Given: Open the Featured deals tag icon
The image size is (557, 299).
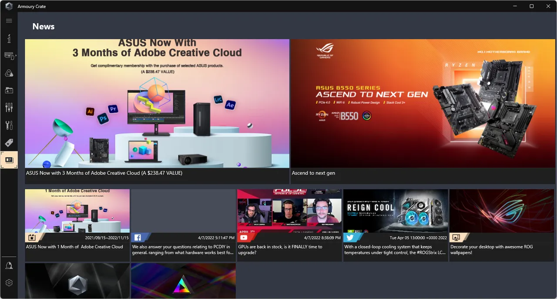Looking at the screenshot, I should point(9,143).
